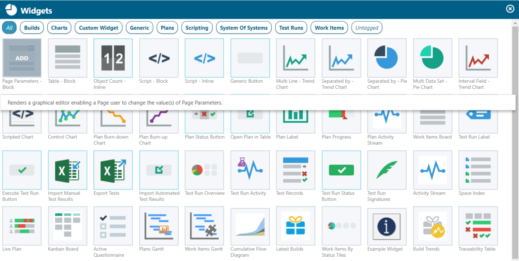The height and width of the screenshot is (261, 519).
Task: Pick the Test Run Signatures widget
Action: click(387, 170)
